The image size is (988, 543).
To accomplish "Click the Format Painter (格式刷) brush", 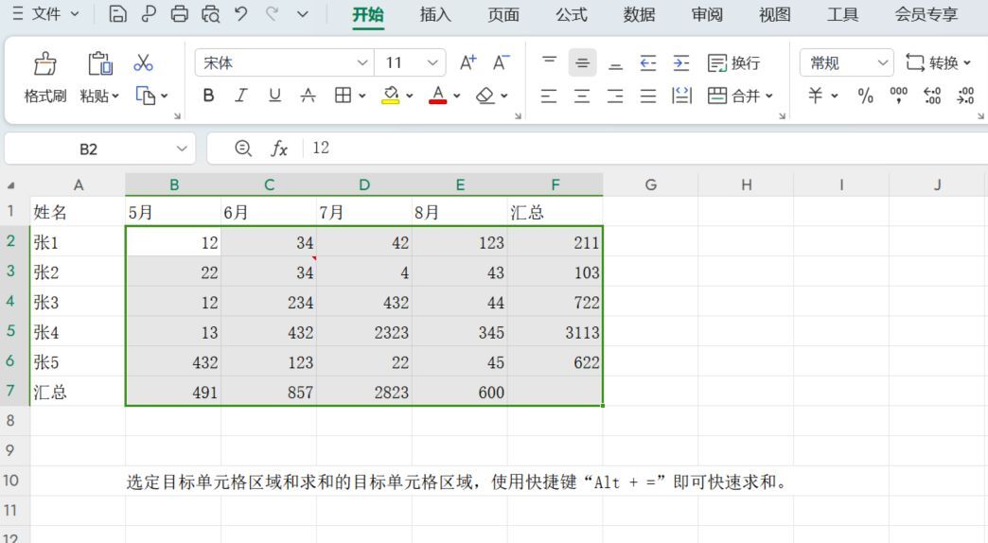I will (x=44, y=63).
